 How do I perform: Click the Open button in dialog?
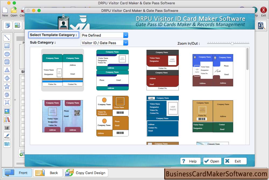(x=212, y=161)
